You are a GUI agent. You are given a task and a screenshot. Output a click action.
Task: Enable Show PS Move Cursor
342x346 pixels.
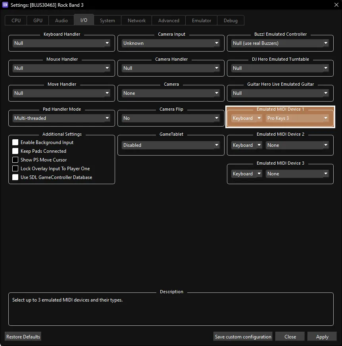click(x=15, y=160)
